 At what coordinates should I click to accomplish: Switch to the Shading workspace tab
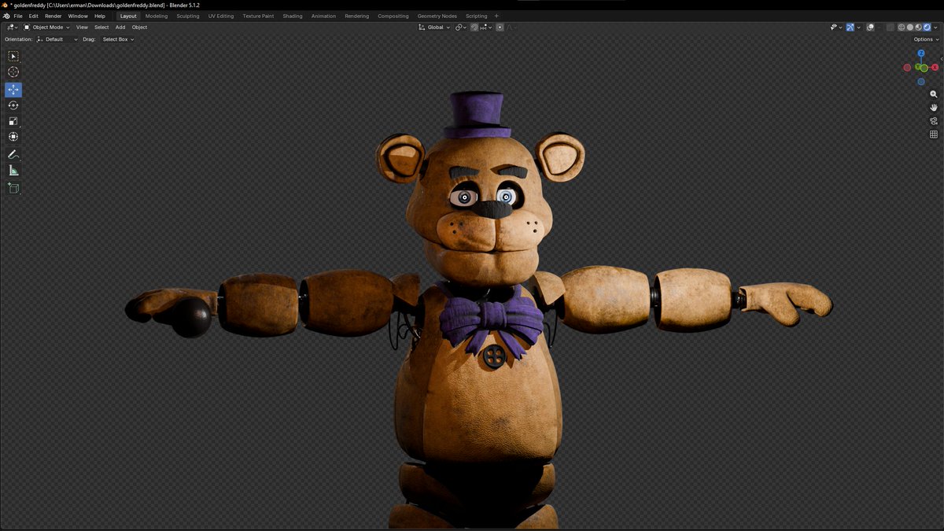pos(293,16)
